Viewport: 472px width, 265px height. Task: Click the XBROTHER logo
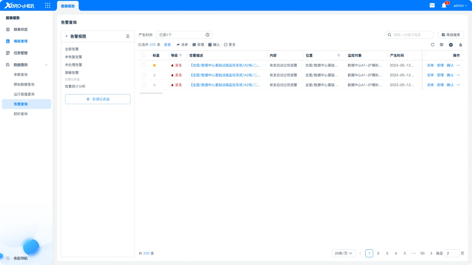pyautogui.click(x=19, y=6)
